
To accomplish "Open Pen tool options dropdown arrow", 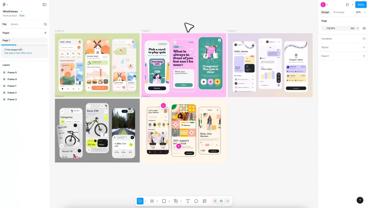I will 181,201.
